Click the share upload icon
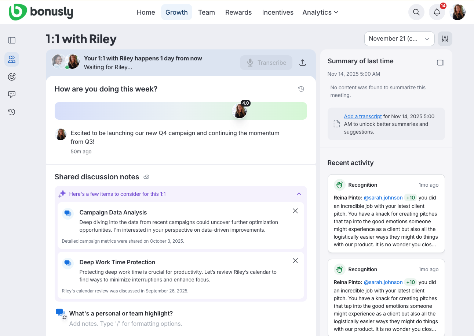 pos(302,63)
